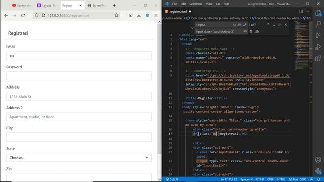Click the Replace single match icon
Image resolution: width=324 pixels, height=182 pixels.
click(x=251, y=31)
